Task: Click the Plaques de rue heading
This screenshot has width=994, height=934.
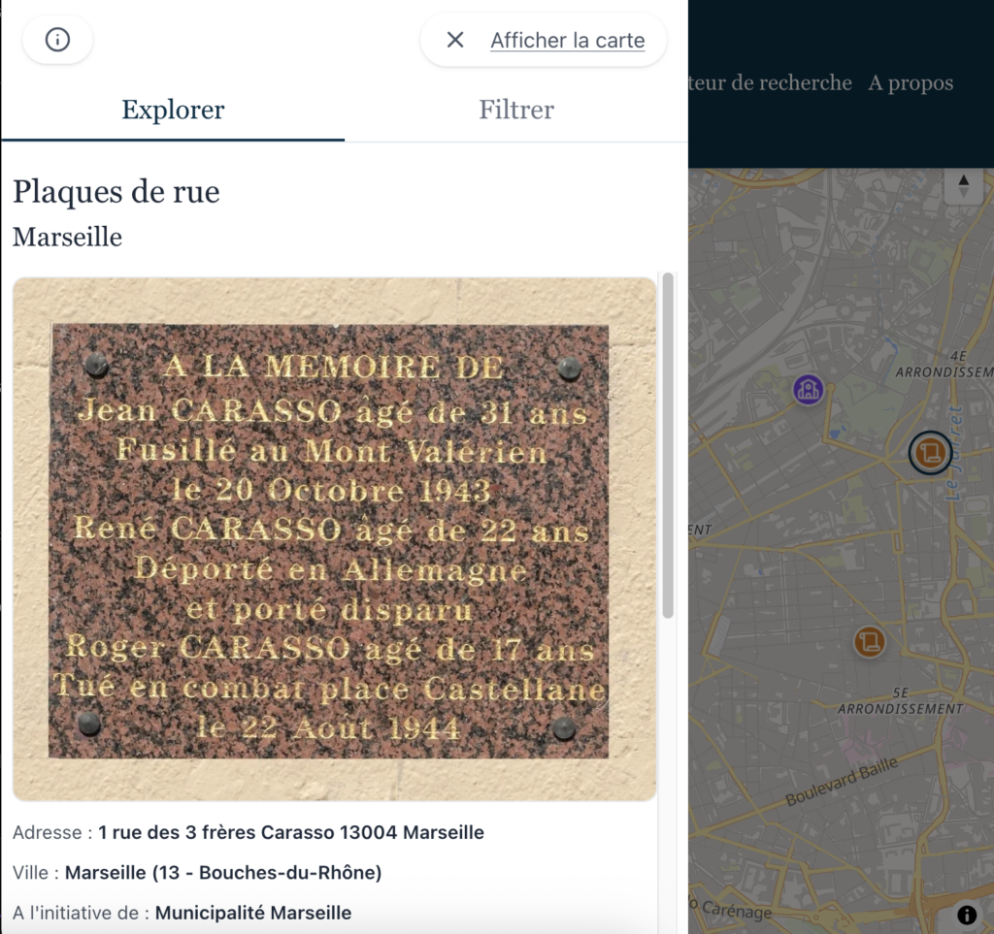Action: point(116,191)
